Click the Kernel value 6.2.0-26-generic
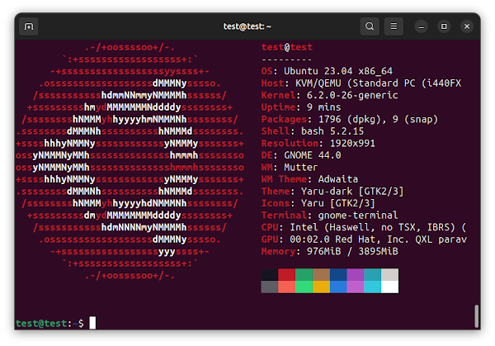 point(352,95)
